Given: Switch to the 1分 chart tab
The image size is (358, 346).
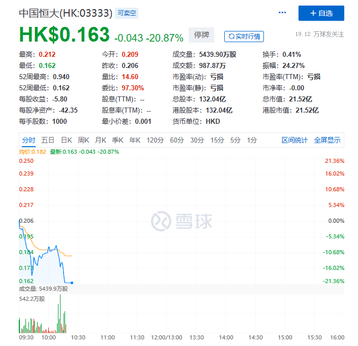Looking at the screenshot, I should (x=252, y=140).
